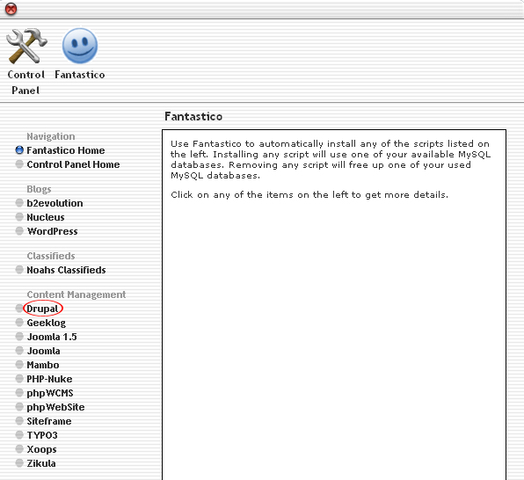Select Geeklog under Content Management
Image resolution: width=524 pixels, height=480 pixels.
(46, 323)
